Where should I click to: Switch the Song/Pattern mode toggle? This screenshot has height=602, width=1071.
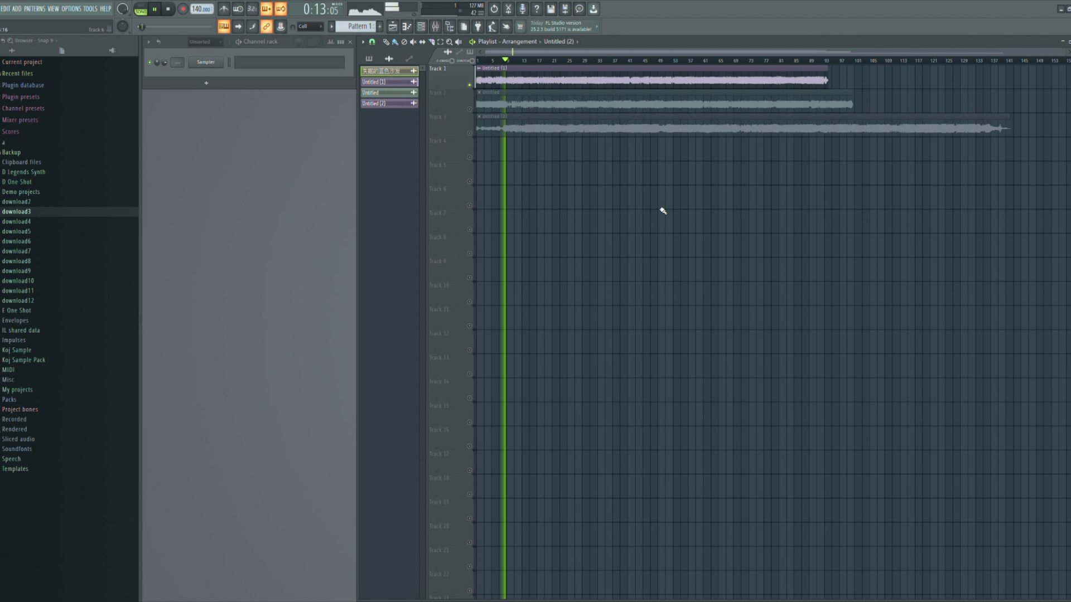click(141, 9)
